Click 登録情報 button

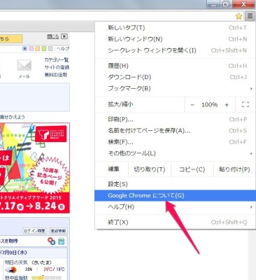[58, 231]
